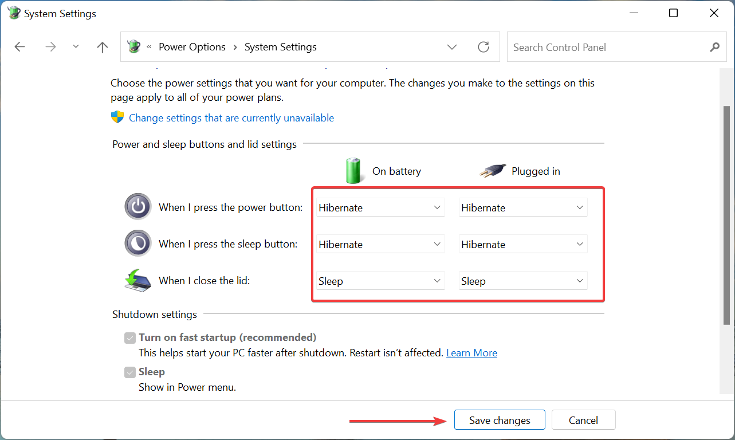735x440 pixels.
Task: Click the Save changes button
Action: tap(500, 420)
